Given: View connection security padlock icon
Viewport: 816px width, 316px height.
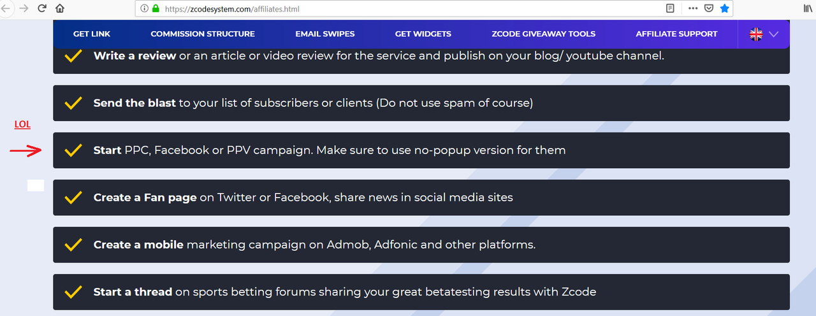Looking at the screenshot, I should 156,9.
